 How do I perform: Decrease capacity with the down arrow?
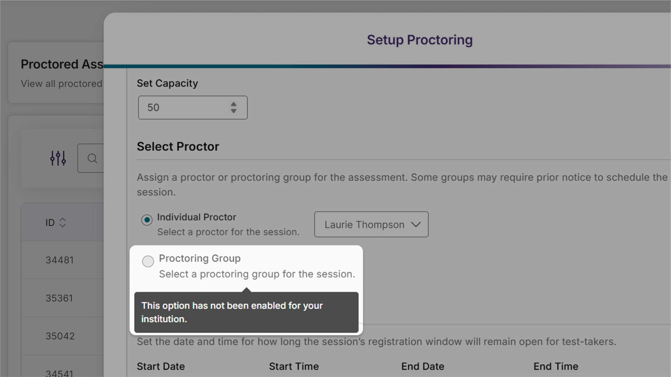[x=233, y=111]
